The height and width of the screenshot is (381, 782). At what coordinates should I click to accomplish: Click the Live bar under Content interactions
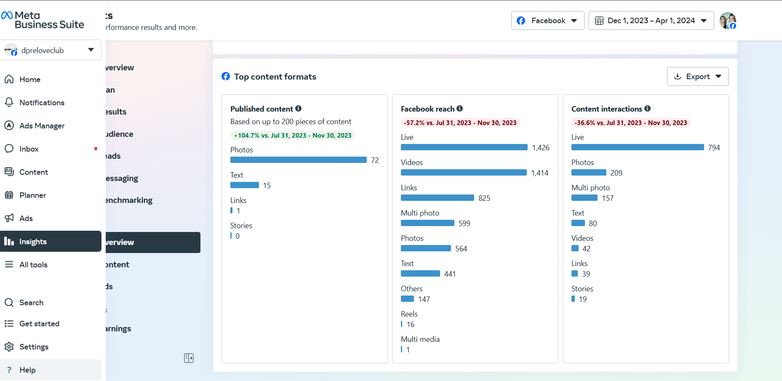(x=638, y=147)
